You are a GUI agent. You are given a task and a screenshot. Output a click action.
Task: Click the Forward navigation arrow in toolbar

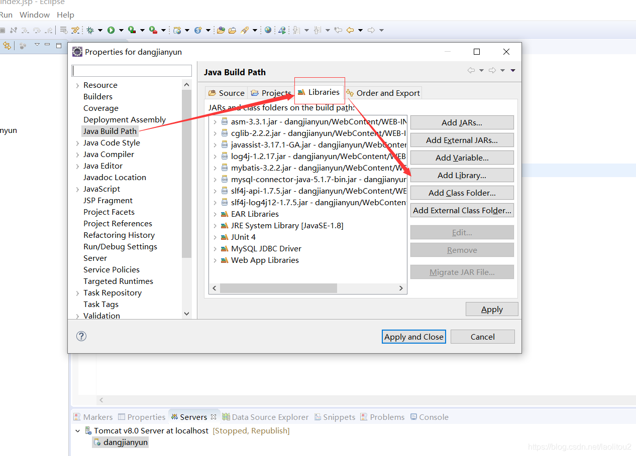[x=371, y=30]
